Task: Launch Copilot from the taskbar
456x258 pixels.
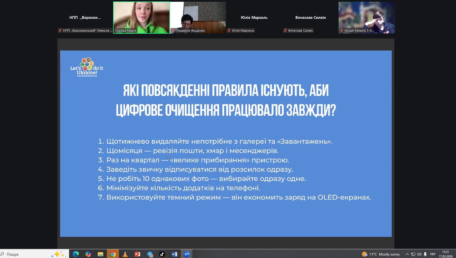Action: click(88, 254)
